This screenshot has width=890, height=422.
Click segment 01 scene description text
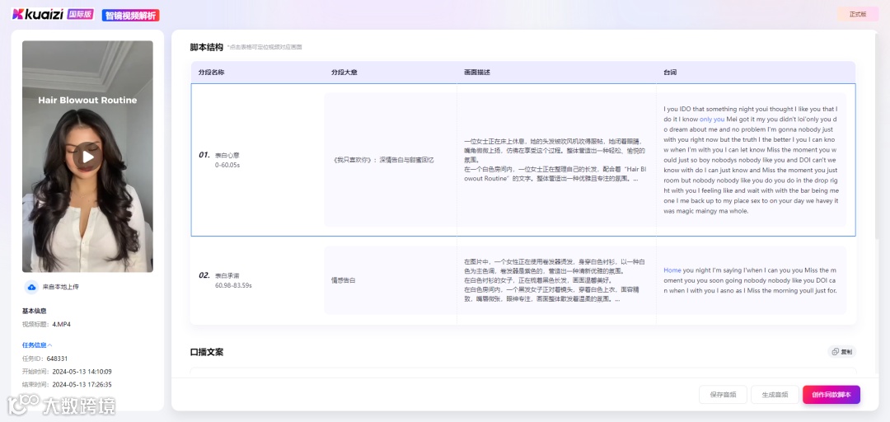[555, 160]
